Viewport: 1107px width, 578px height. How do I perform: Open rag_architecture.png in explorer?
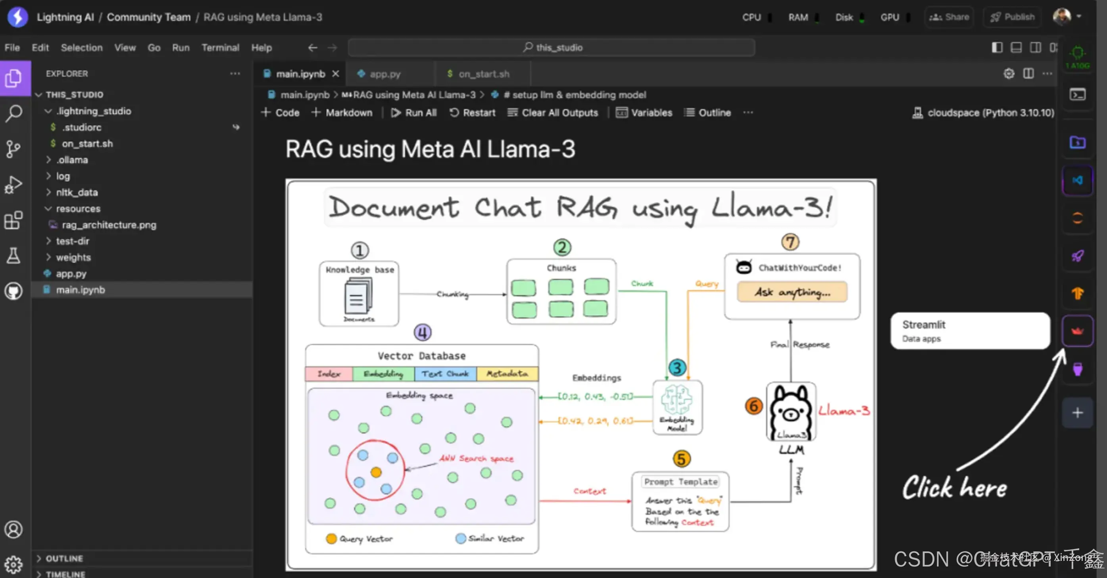pyautogui.click(x=109, y=225)
